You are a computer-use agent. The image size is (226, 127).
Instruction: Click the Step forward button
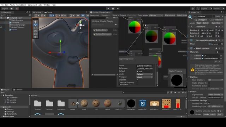(118, 8)
